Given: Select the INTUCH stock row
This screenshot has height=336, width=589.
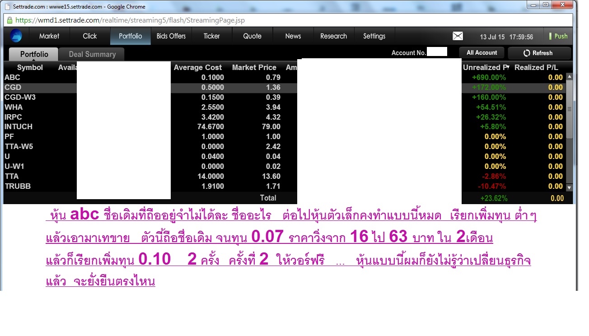Looking at the screenshot, I should (x=285, y=126).
